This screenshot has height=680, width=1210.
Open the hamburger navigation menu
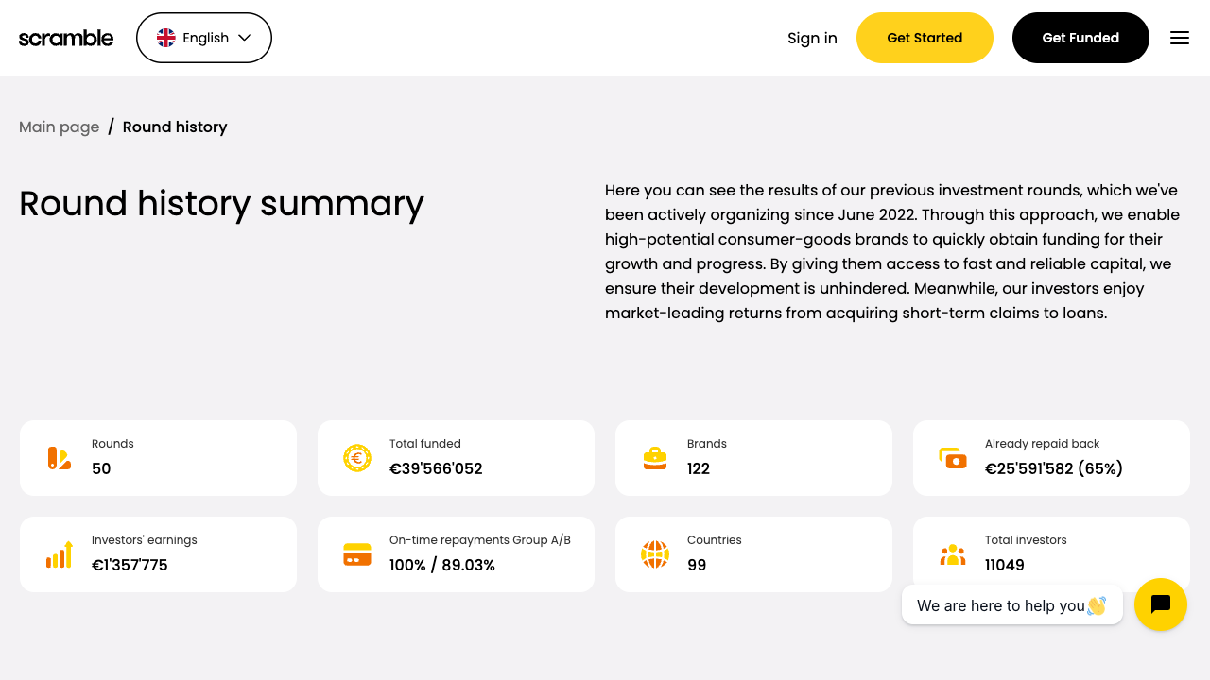[x=1179, y=38]
